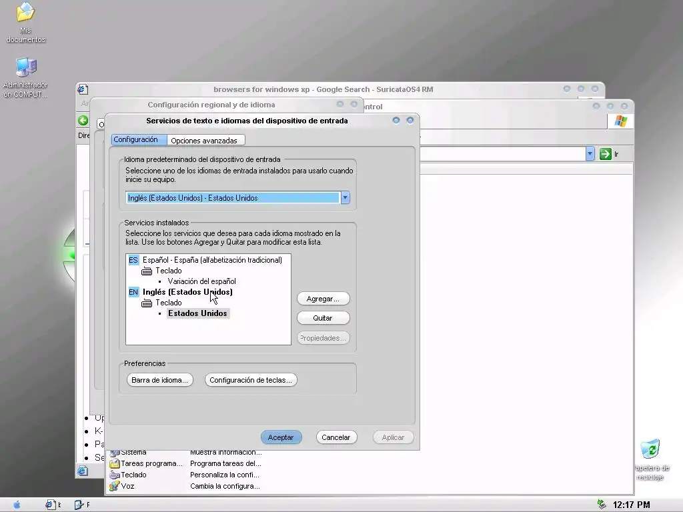
Task: Click the Aplicar button
Action: [x=394, y=437]
